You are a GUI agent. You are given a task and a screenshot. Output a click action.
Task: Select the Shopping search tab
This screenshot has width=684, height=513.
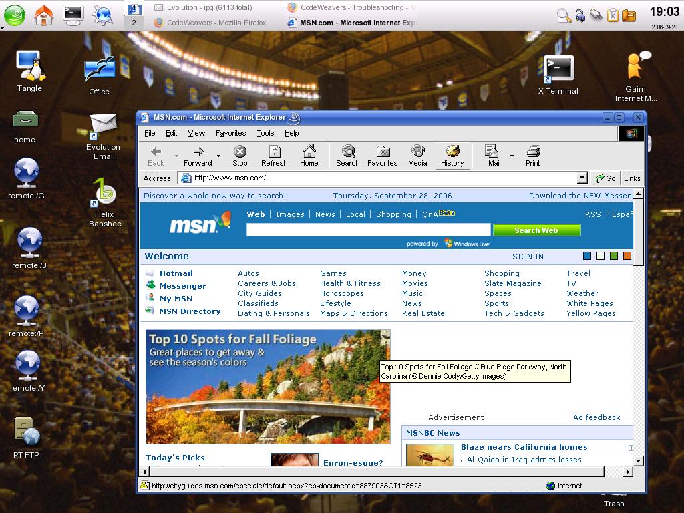(393, 214)
